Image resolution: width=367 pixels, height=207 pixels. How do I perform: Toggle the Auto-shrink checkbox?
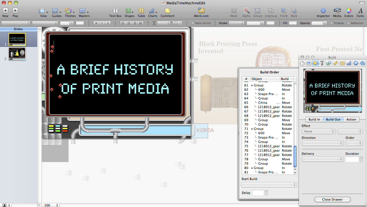pyautogui.click(x=193, y=23)
